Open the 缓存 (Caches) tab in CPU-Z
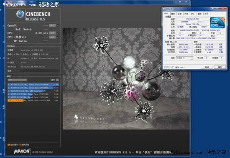 [173, 14]
